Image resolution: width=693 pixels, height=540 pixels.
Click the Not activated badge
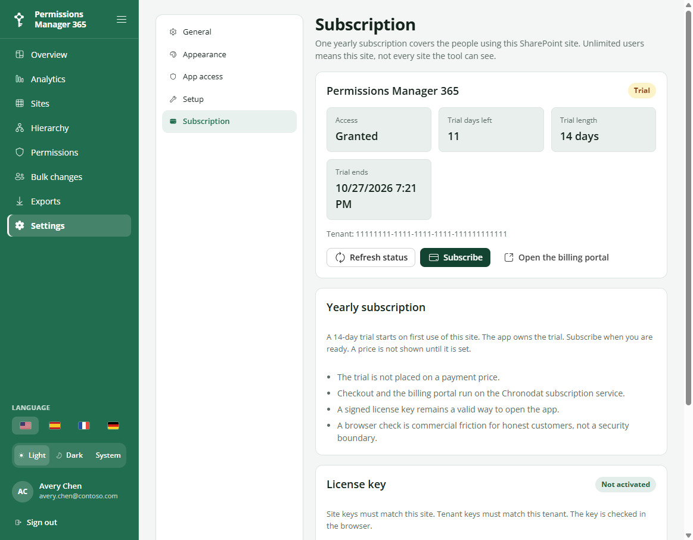pyautogui.click(x=626, y=485)
